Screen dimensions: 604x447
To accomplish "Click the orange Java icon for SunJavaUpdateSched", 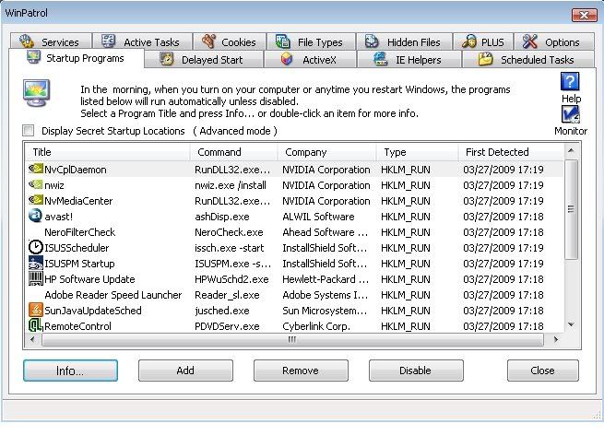I will pyautogui.click(x=35, y=310).
